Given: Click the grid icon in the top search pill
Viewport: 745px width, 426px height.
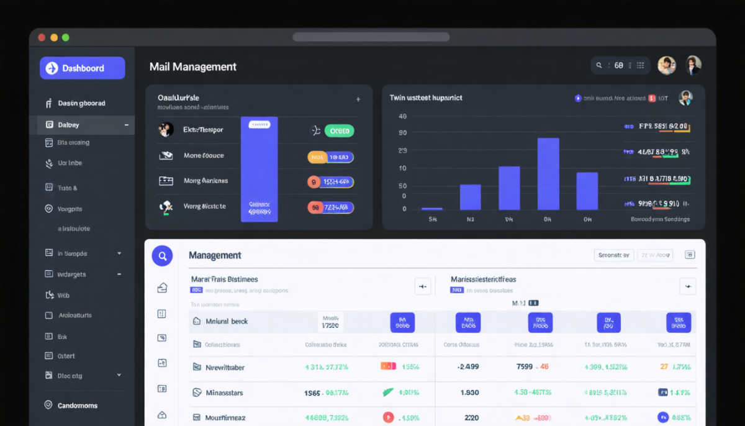Looking at the screenshot, I should 641,65.
